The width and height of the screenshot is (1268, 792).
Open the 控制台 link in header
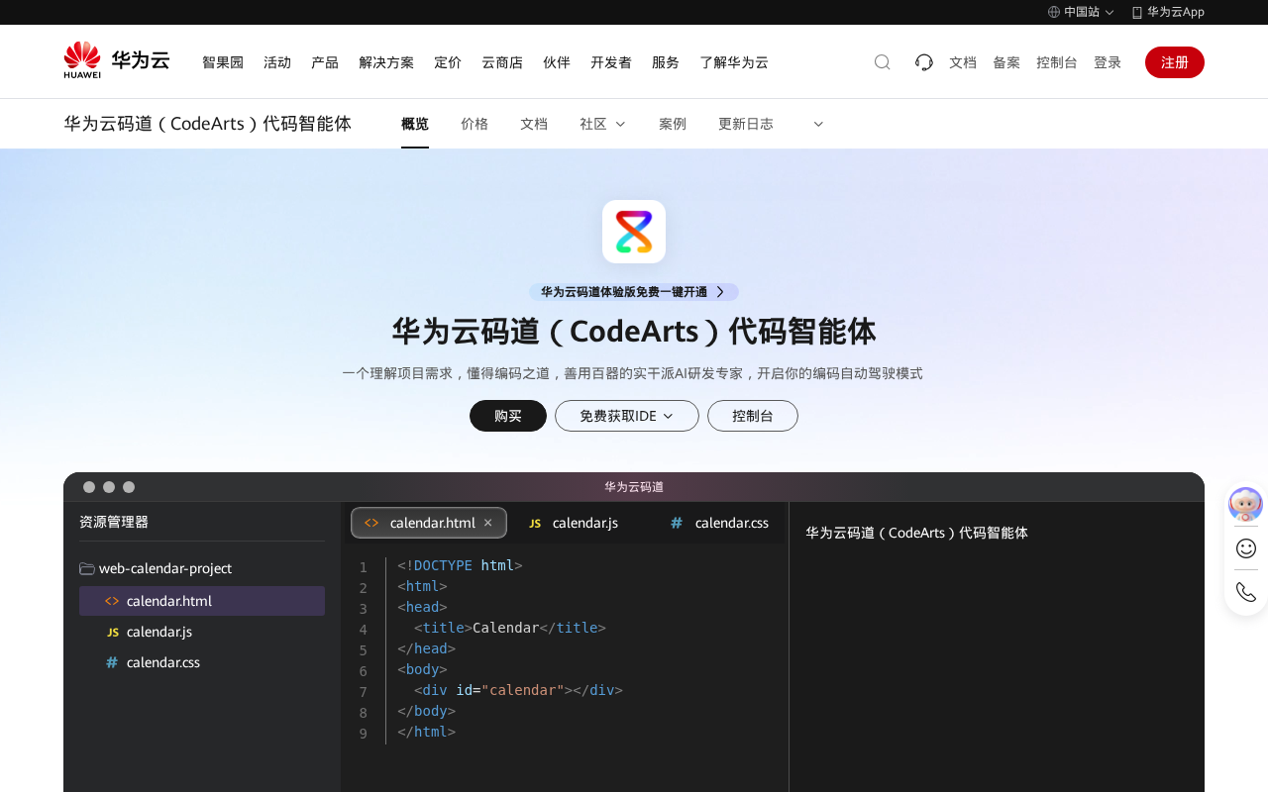coord(1057,62)
